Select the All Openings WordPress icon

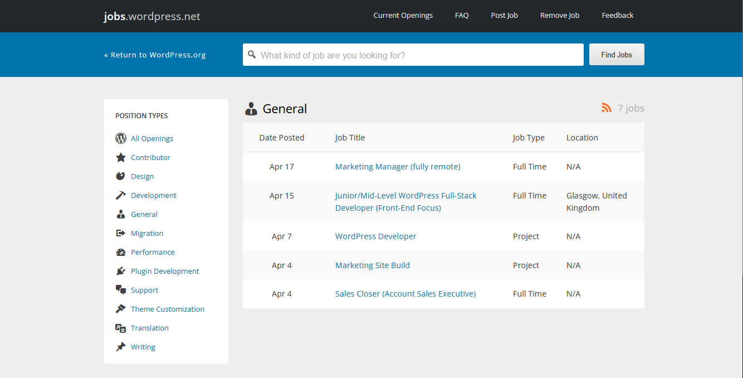(121, 138)
